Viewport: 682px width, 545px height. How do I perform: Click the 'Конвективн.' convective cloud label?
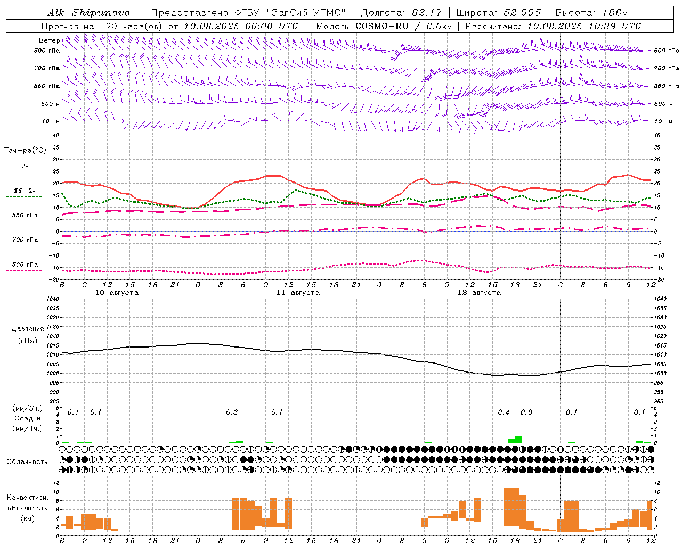click(28, 498)
